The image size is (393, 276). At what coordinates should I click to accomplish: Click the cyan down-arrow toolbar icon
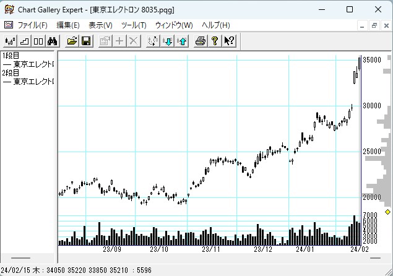coord(168,41)
